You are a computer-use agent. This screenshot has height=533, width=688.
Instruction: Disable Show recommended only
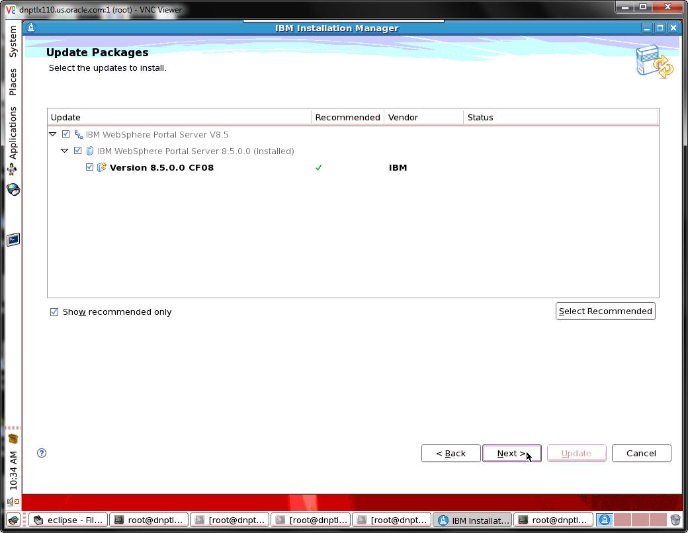click(x=54, y=312)
